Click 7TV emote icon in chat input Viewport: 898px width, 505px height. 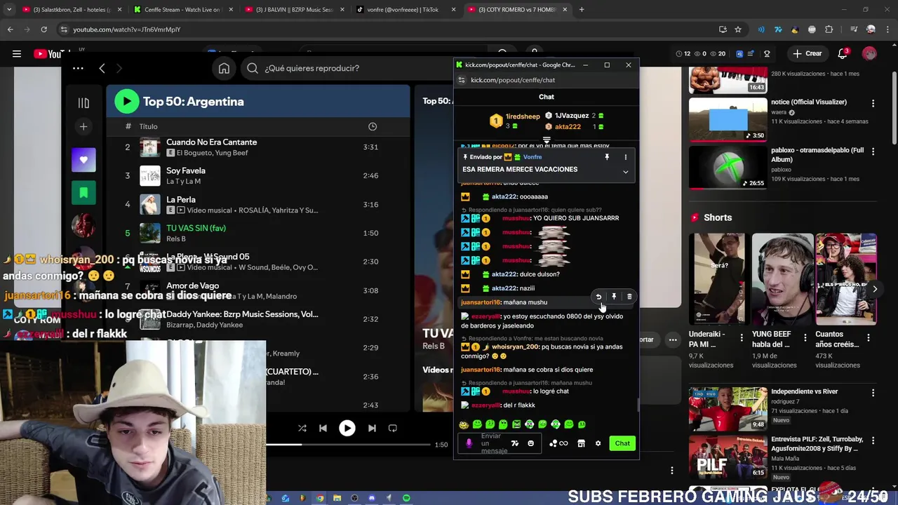tap(515, 443)
